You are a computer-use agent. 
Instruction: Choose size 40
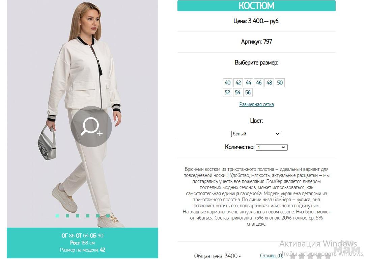[x=228, y=83]
